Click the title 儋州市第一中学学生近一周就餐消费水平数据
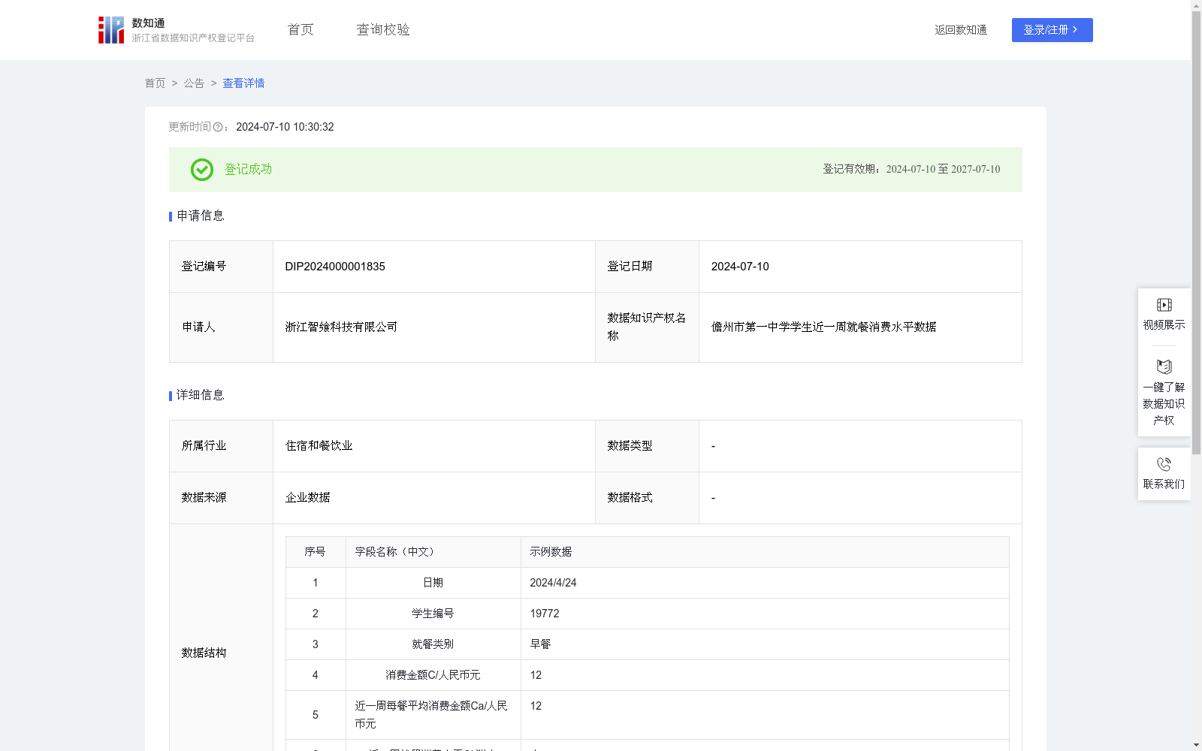1202x751 pixels. pos(823,327)
